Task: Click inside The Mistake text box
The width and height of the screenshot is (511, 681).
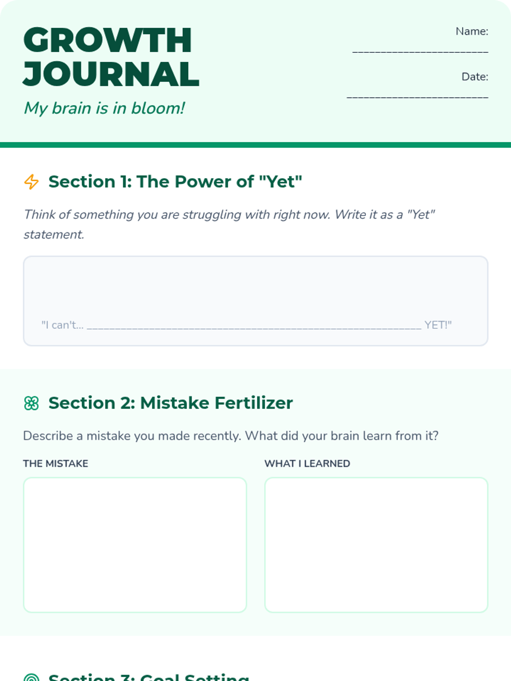Action: coord(135,545)
